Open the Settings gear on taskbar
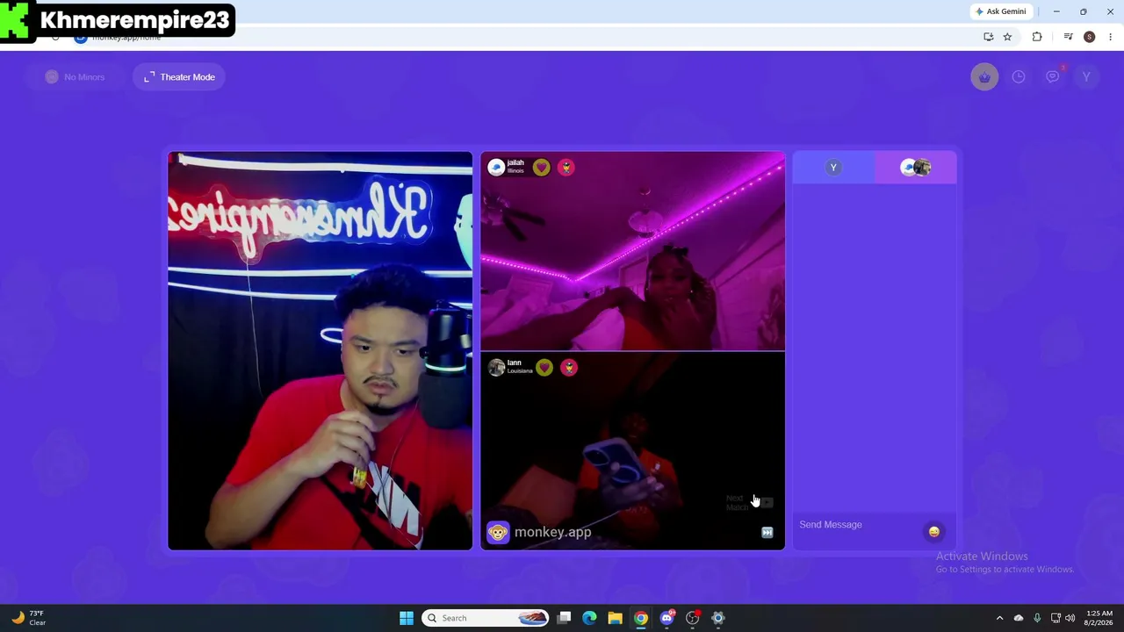The width and height of the screenshot is (1124, 632). coord(718,618)
